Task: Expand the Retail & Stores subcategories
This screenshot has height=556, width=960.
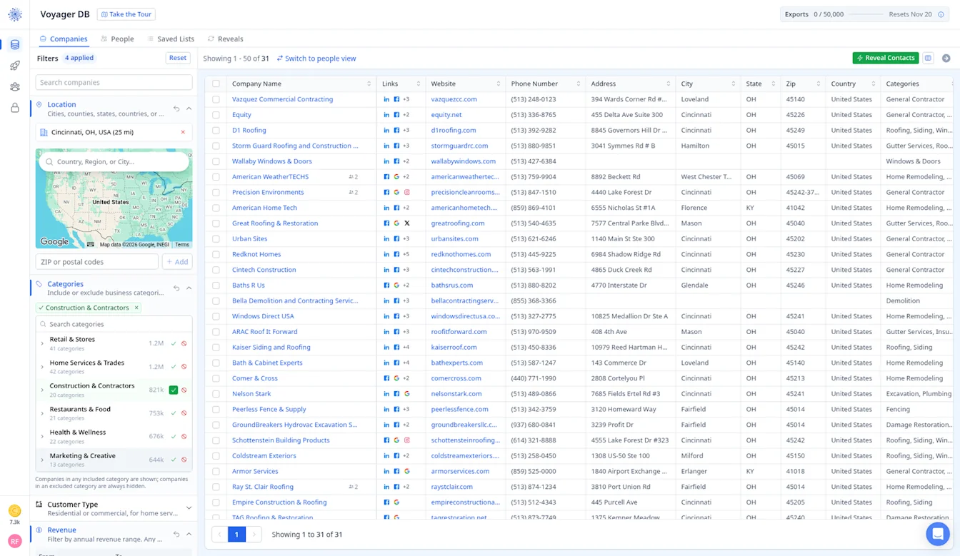Action: click(42, 343)
